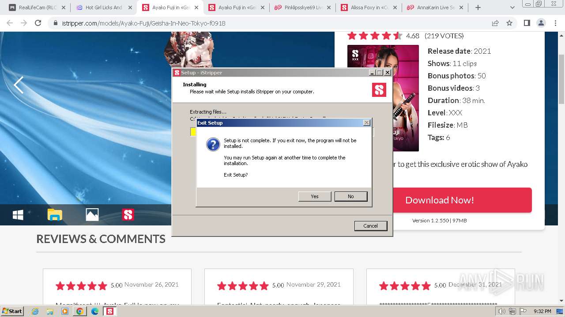Click Action Center flag icon
The height and width of the screenshot is (317, 565).
point(523,311)
